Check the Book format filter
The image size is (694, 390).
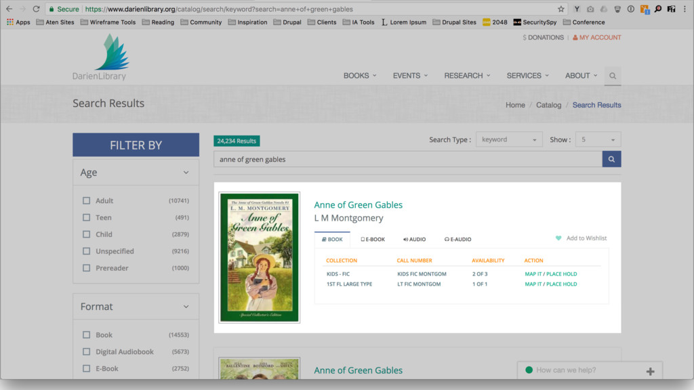86,335
